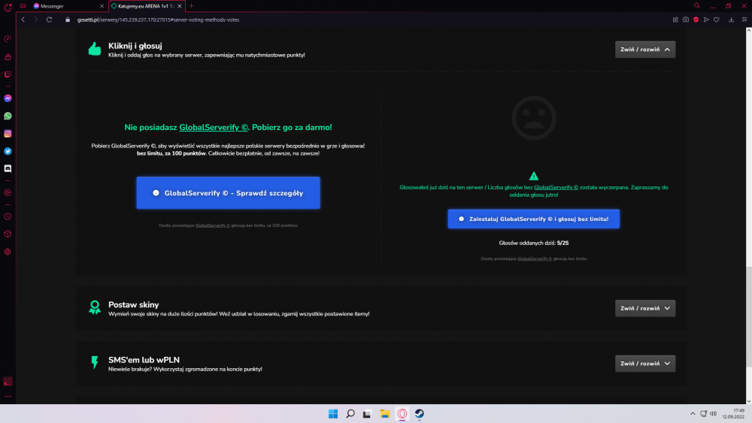Open Extensions cube icon in sidebar
The height and width of the screenshot is (423, 752).
[8, 234]
